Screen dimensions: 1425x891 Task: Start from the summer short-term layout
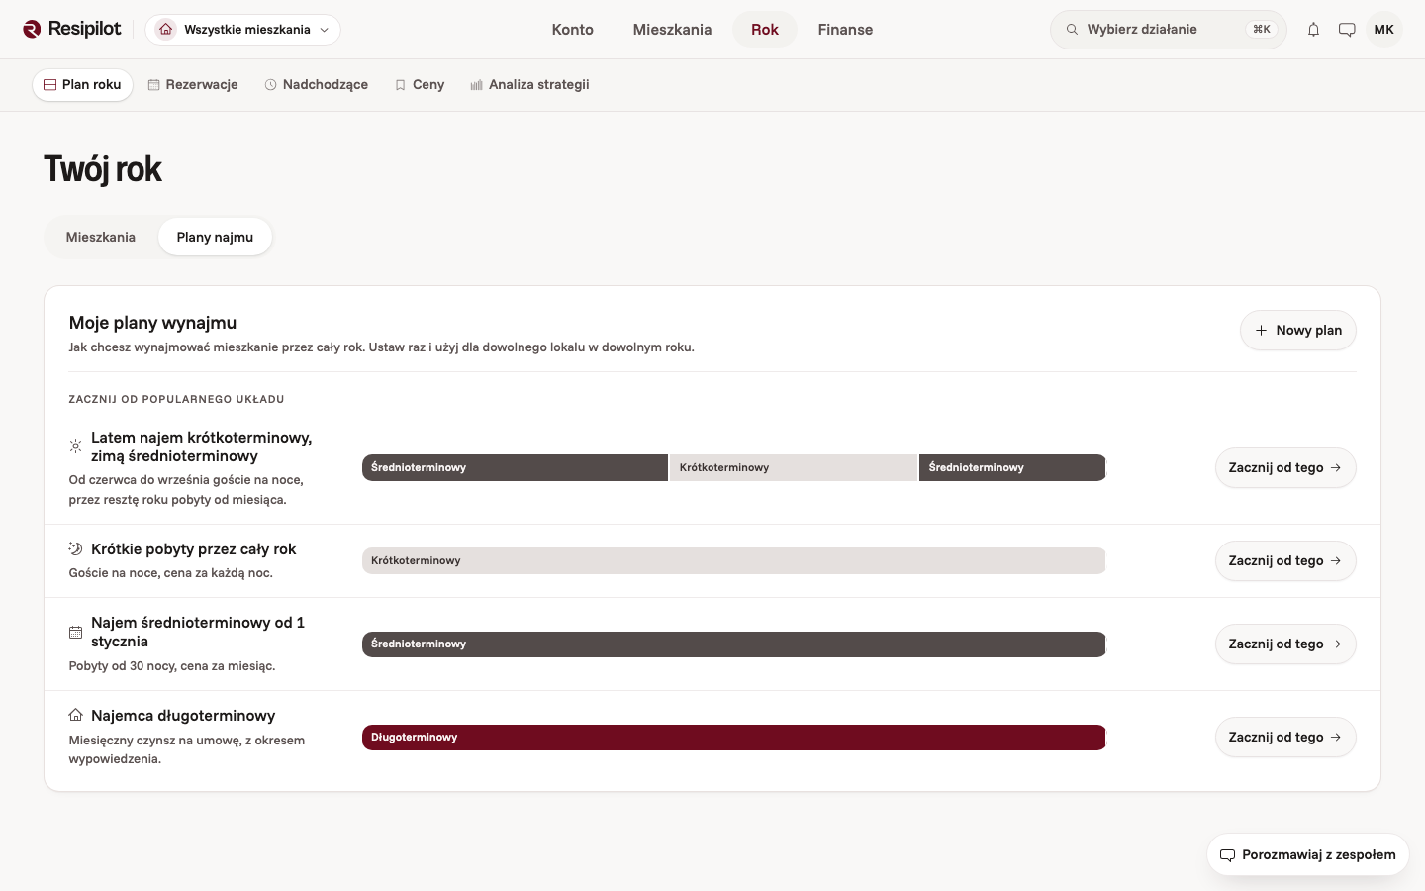point(1284,467)
